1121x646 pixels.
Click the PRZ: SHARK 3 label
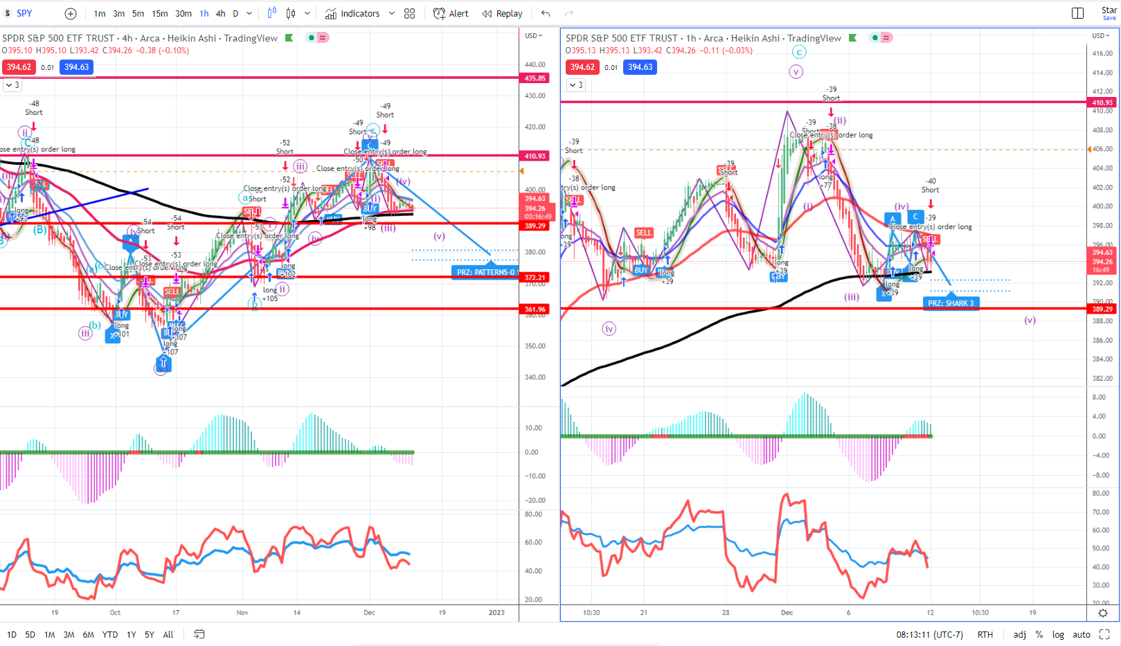[x=951, y=303]
